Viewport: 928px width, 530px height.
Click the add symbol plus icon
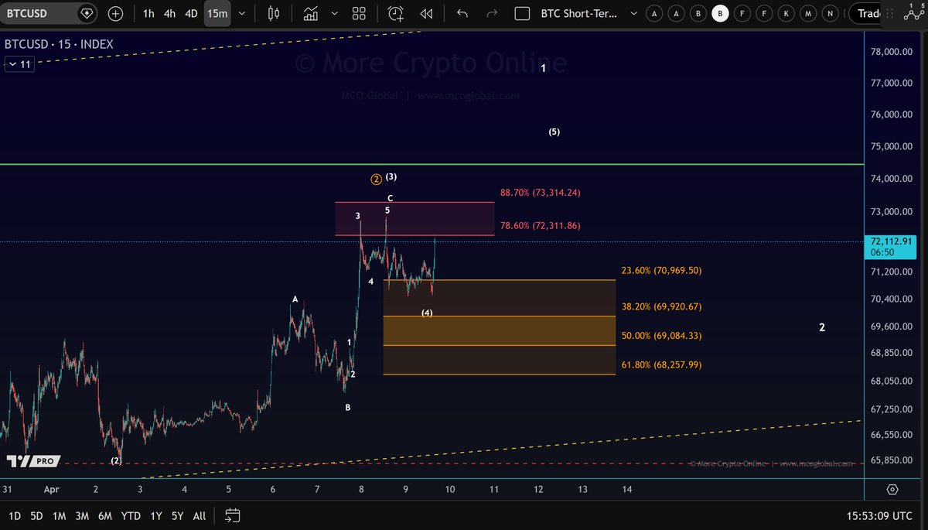click(x=115, y=13)
